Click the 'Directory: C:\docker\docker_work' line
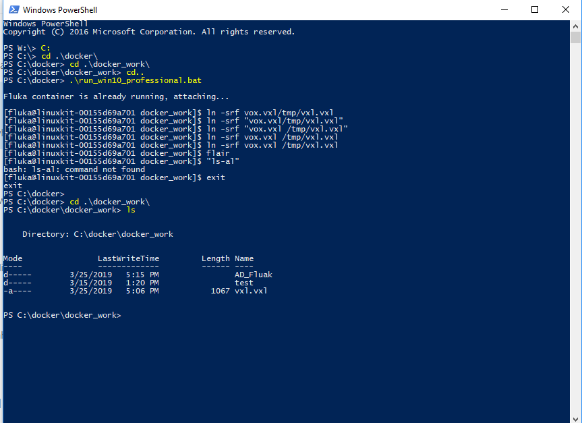Image resolution: width=582 pixels, height=423 pixels. pyautogui.click(x=98, y=234)
